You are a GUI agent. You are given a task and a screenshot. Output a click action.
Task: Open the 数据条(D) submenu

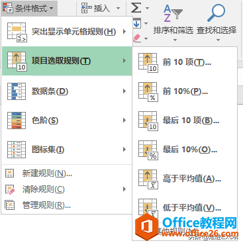pyautogui.click(x=67, y=91)
